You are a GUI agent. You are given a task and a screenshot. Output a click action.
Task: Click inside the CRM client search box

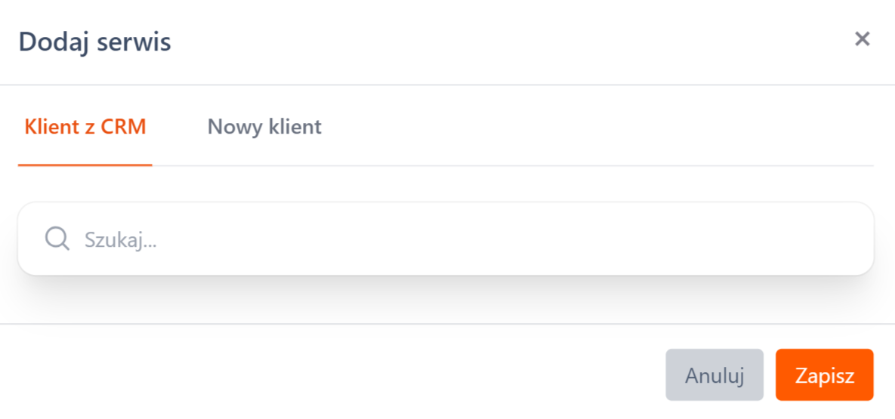point(453,239)
